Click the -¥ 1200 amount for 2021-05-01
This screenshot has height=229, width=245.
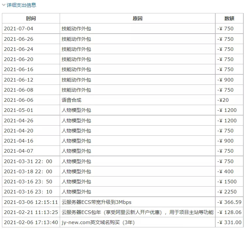tap(227, 110)
